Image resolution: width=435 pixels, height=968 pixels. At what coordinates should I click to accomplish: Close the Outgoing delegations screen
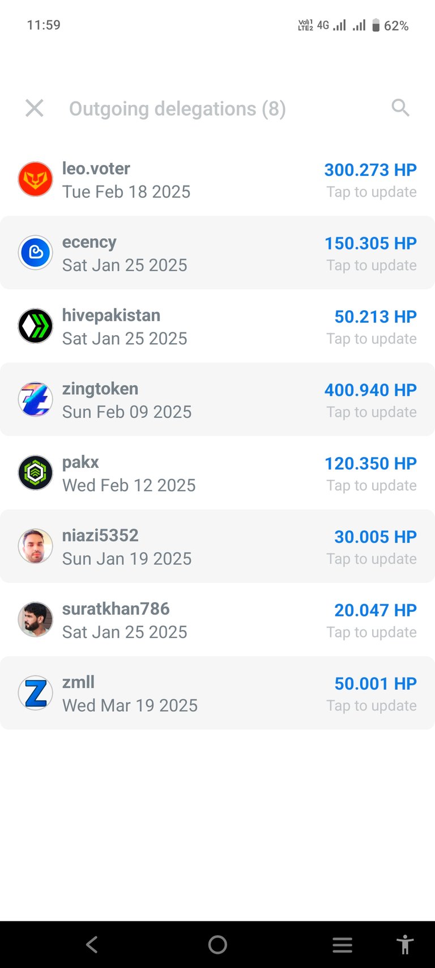[x=35, y=108]
